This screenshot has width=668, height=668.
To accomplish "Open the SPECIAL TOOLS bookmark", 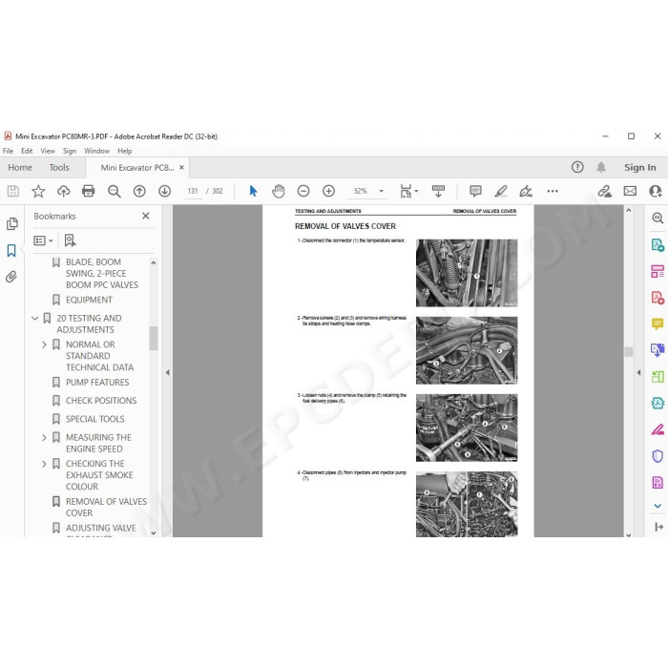I will pyautogui.click(x=95, y=419).
